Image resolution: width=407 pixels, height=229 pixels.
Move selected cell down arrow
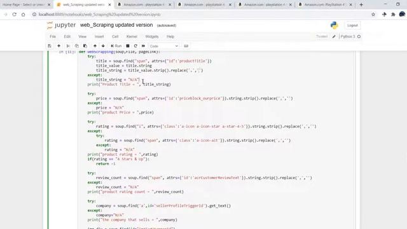[103, 46]
